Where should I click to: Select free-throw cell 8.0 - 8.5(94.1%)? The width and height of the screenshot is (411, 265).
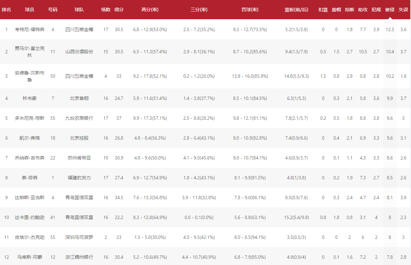click(x=250, y=237)
